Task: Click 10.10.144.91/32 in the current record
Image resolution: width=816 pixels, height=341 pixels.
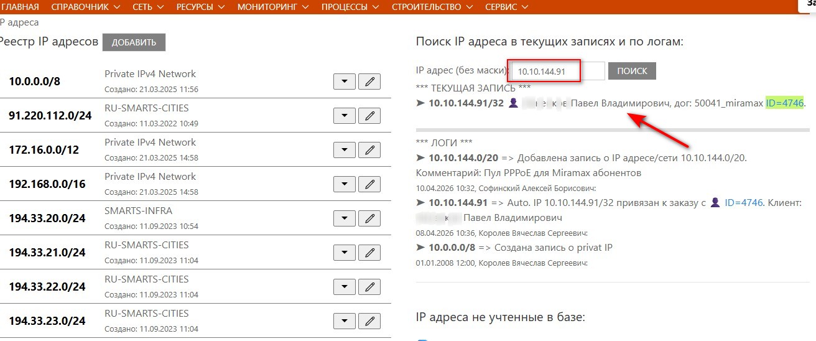Action: [x=466, y=103]
